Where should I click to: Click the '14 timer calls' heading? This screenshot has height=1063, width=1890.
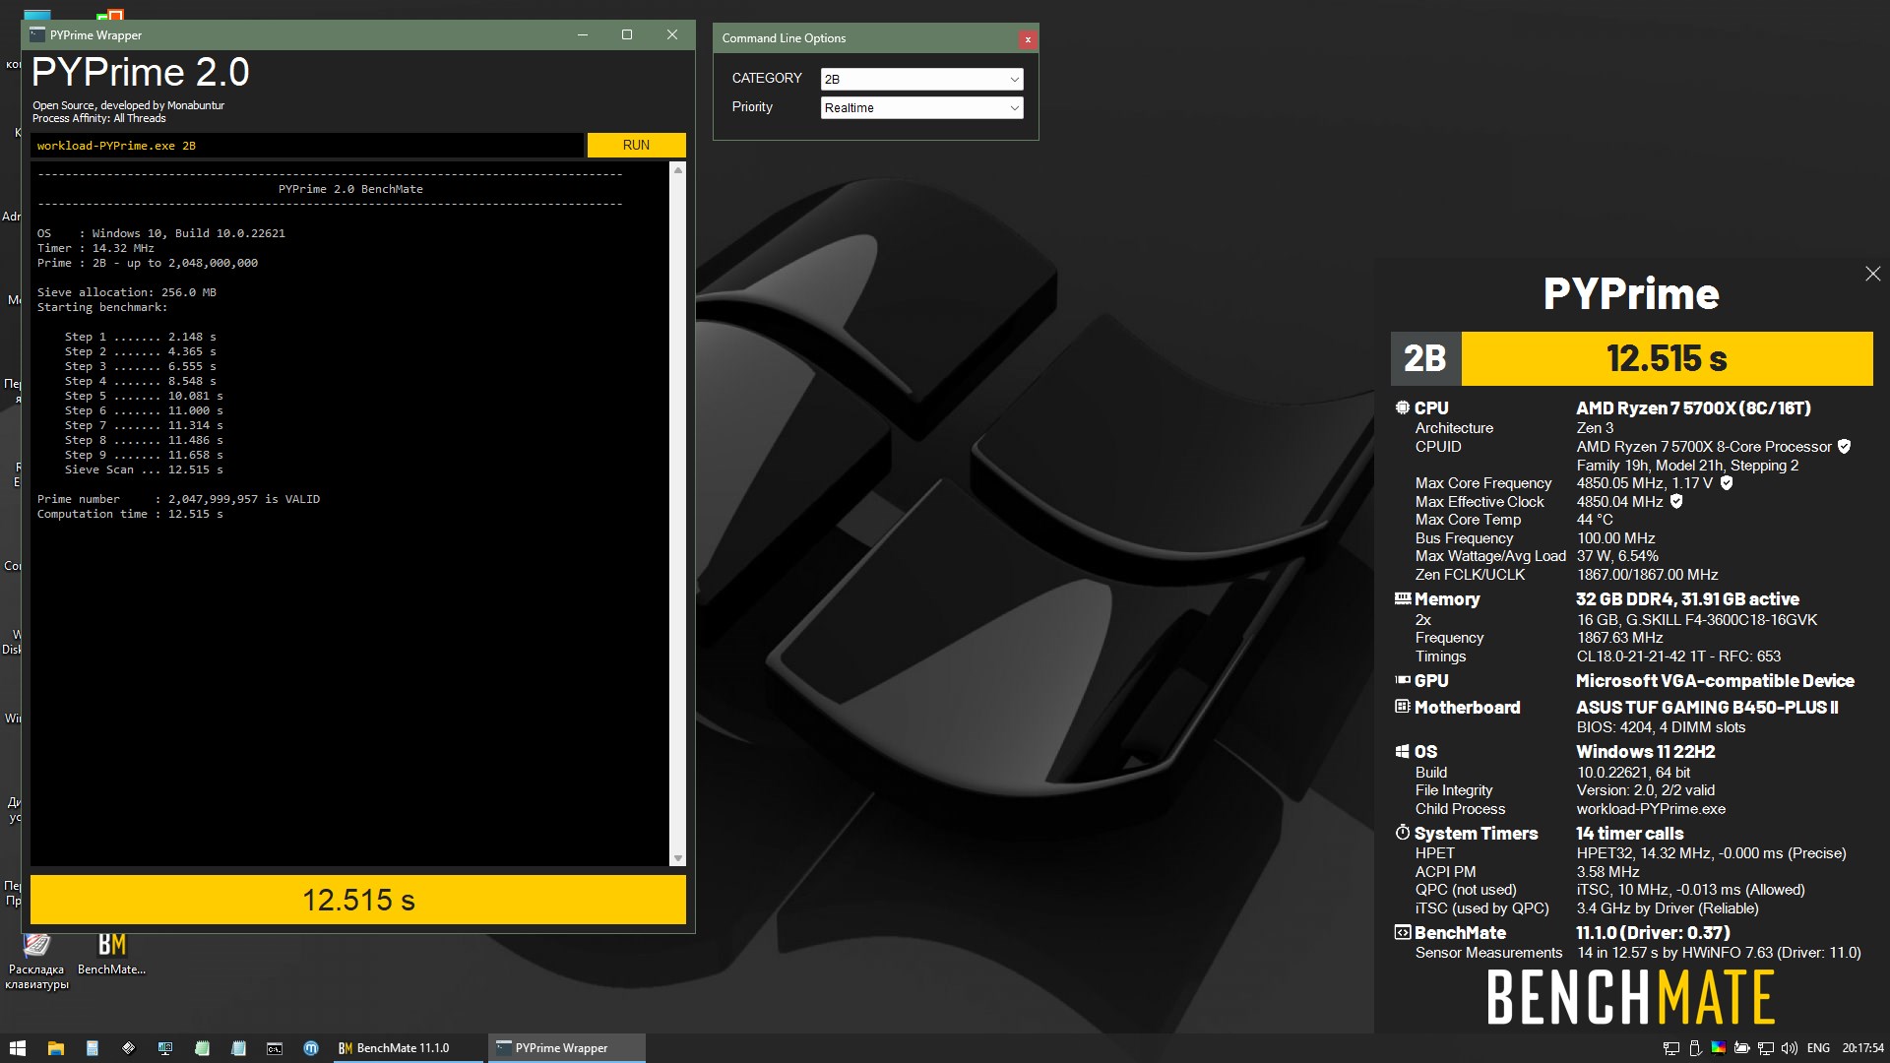(x=1629, y=833)
